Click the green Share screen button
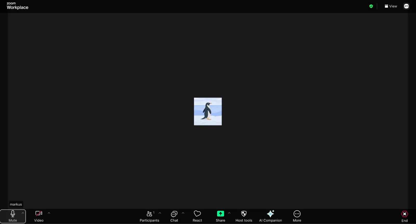The height and width of the screenshot is (224, 416). (220, 216)
